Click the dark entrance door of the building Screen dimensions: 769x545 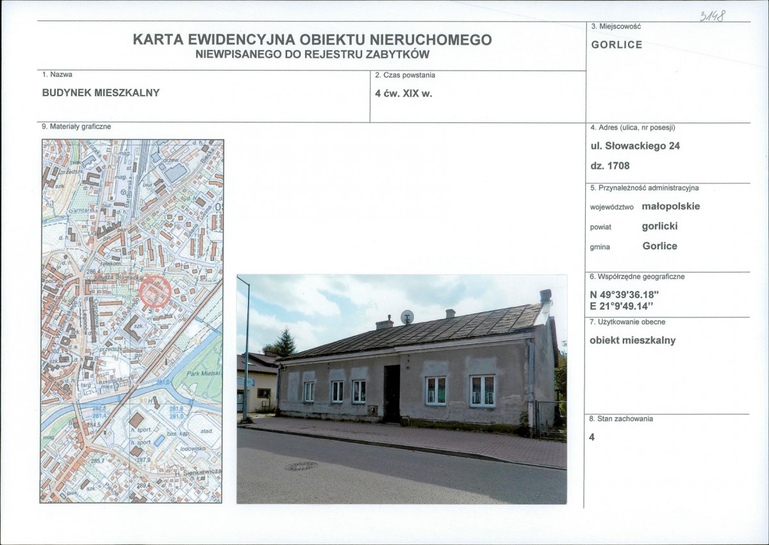point(392,394)
